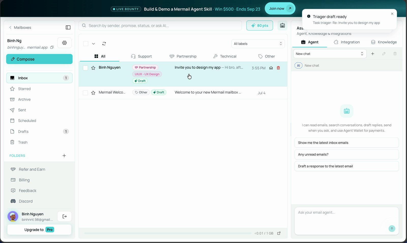Click the Other label on Mermail Welcome email
This screenshot has width=407, height=243.
point(141,92)
